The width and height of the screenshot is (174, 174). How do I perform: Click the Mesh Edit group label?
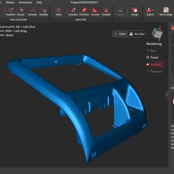81,20
